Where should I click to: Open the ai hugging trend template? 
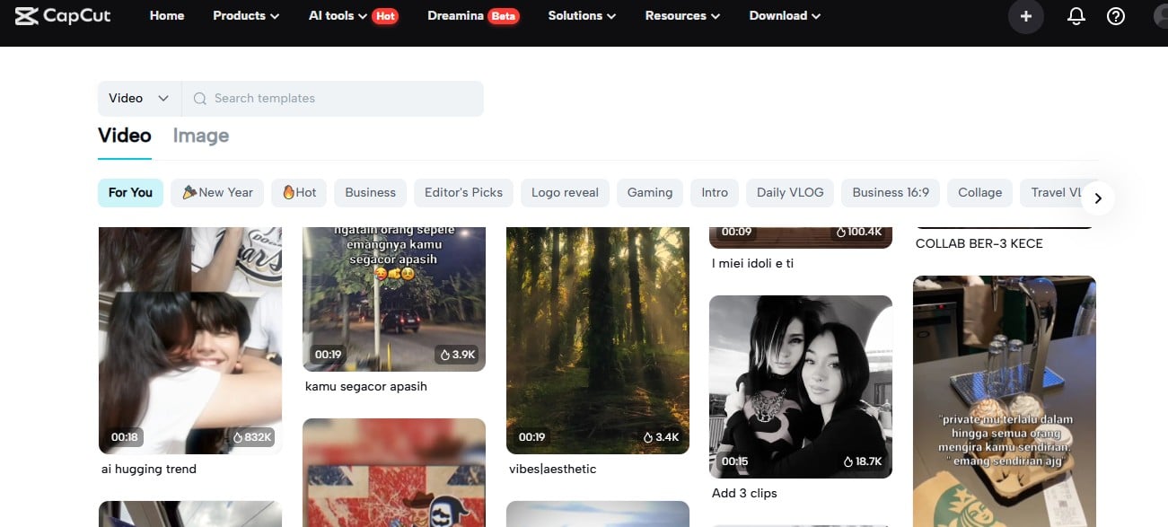click(x=189, y=340)
